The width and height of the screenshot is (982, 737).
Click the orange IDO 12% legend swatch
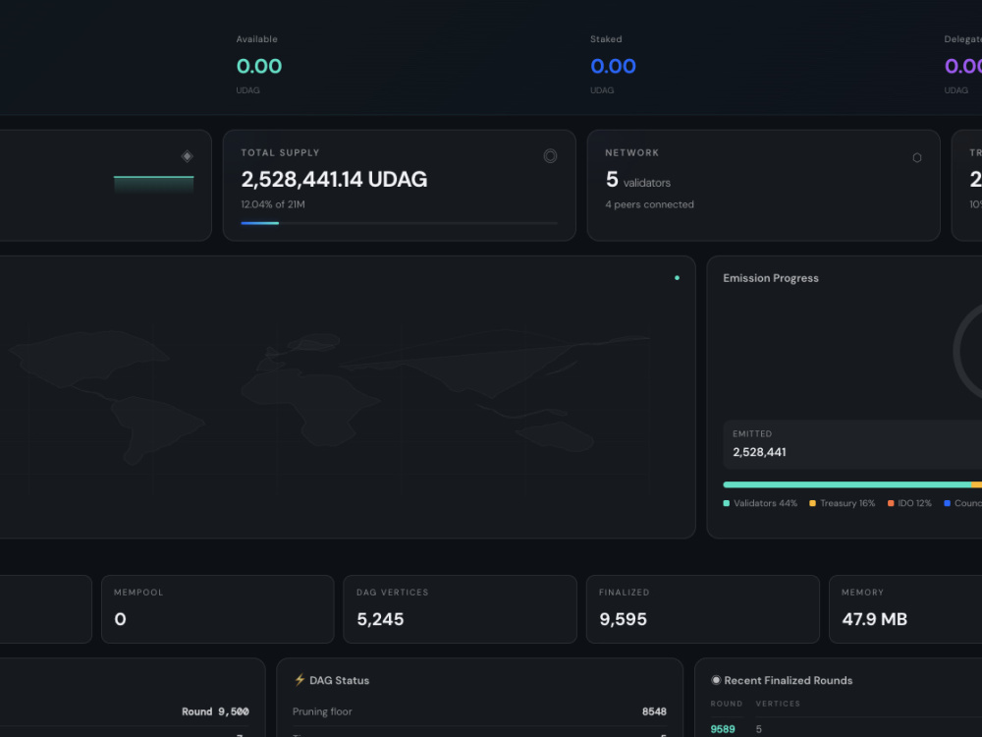tap(891, 503)
